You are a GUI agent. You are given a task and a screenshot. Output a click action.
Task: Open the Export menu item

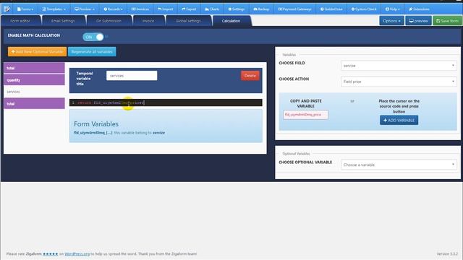click(189, 9)
